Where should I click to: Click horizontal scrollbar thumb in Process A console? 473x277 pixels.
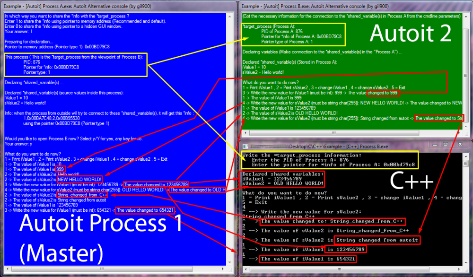(102, 268)
